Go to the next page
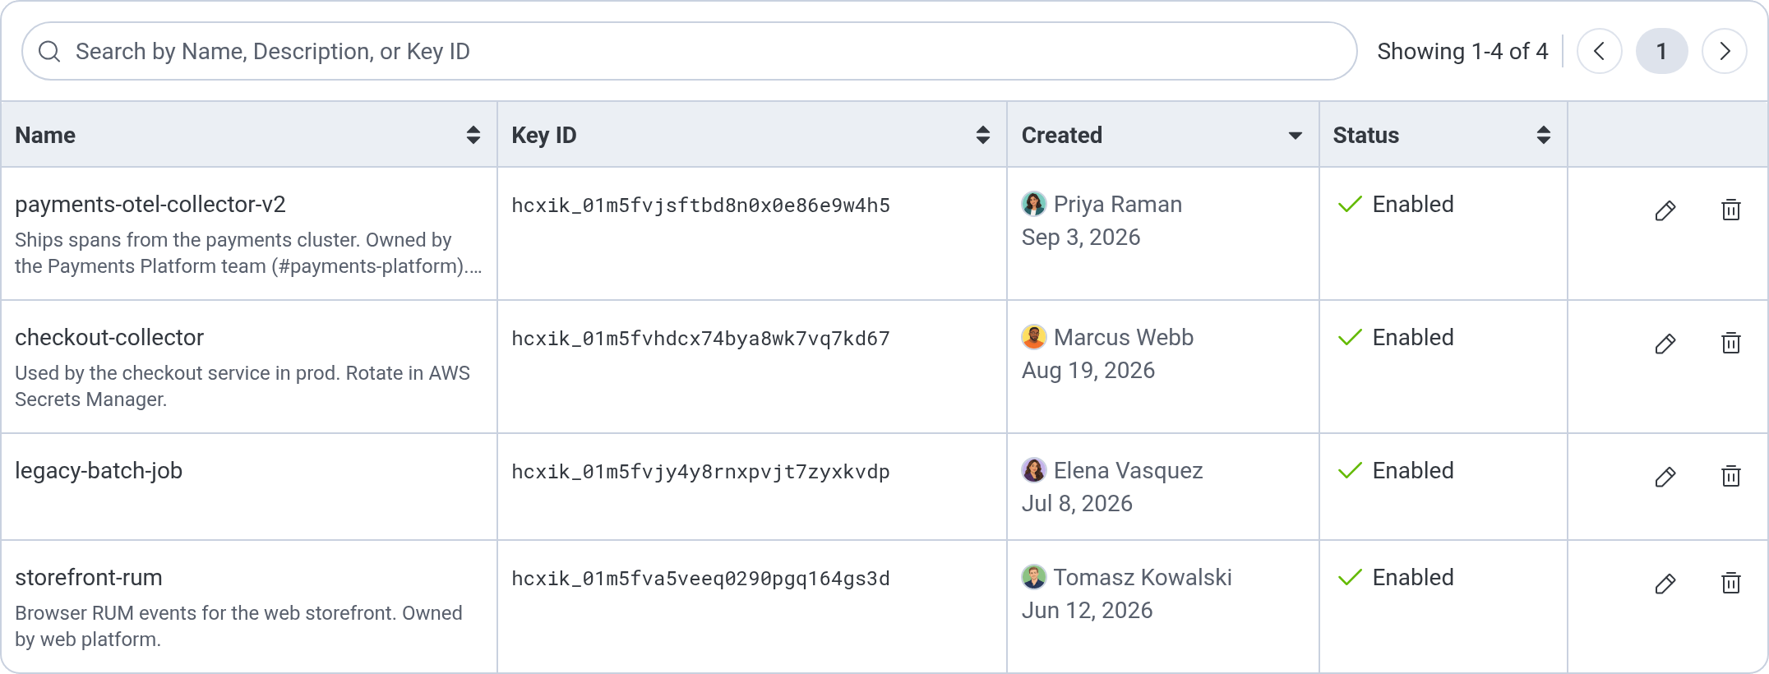The width and height of the screenshot is (1769, 674). click(x=1724, y=51)
